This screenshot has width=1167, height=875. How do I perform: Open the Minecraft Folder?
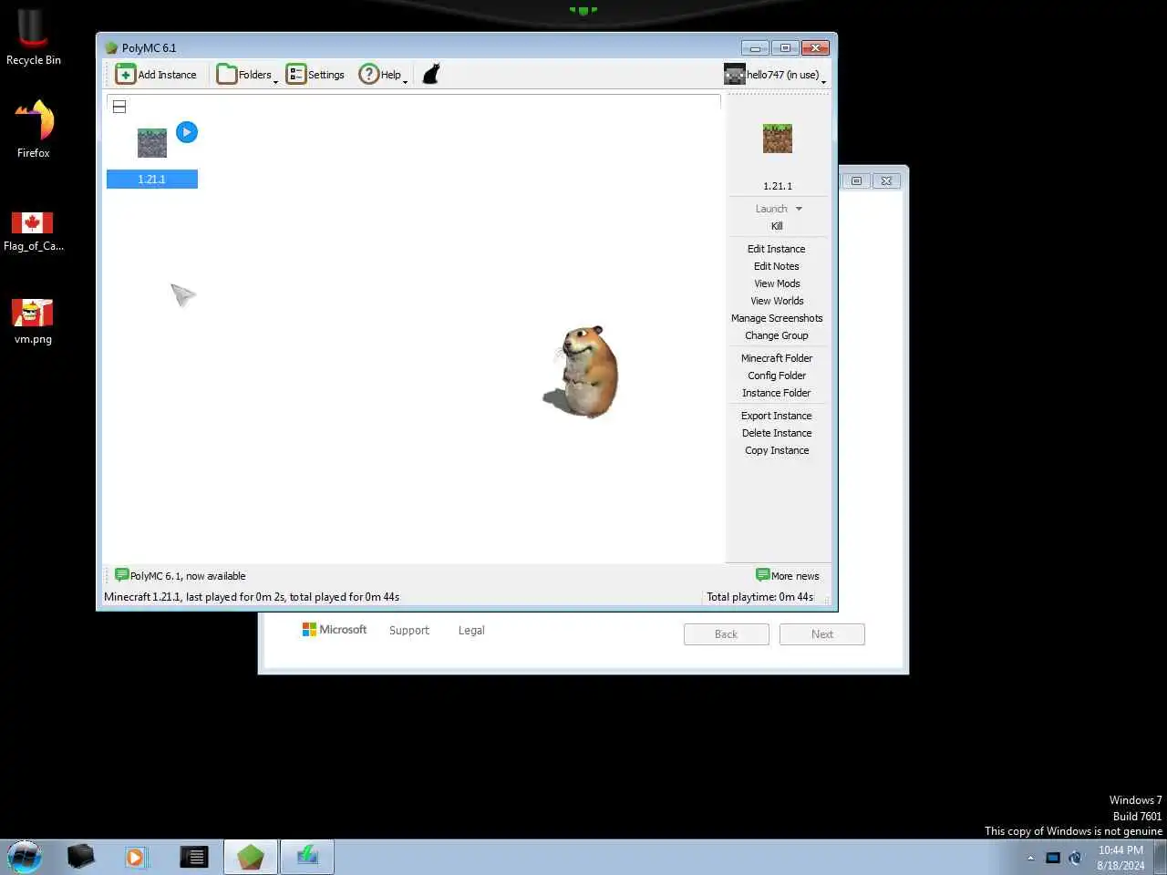777,358
